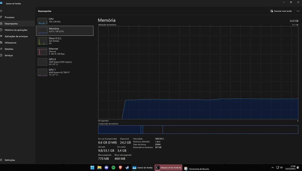
Task: Click the Definições gear icon
Action: tap(1, 160)
